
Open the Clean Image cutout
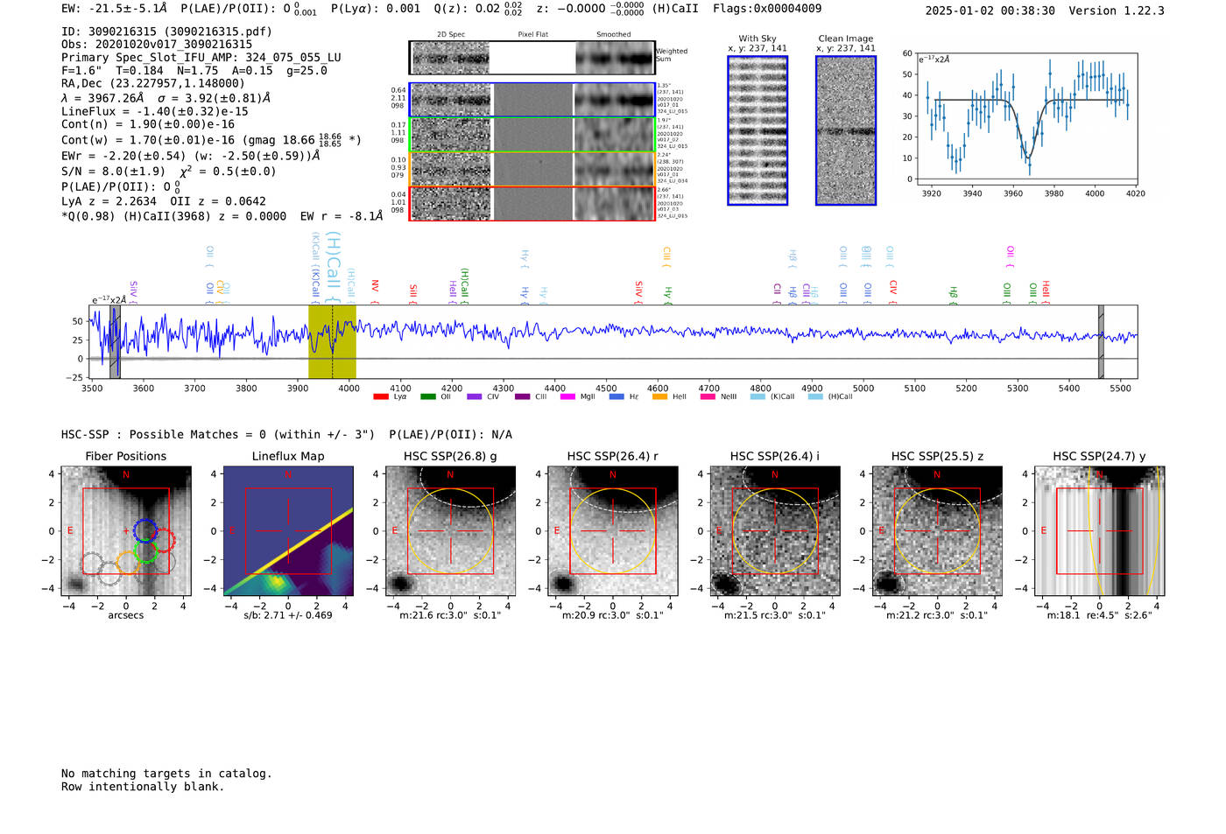coord(846,130)
